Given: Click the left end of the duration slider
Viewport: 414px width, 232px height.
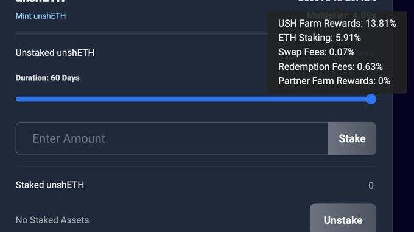Looking at the screenshot, I should [18, 99].
